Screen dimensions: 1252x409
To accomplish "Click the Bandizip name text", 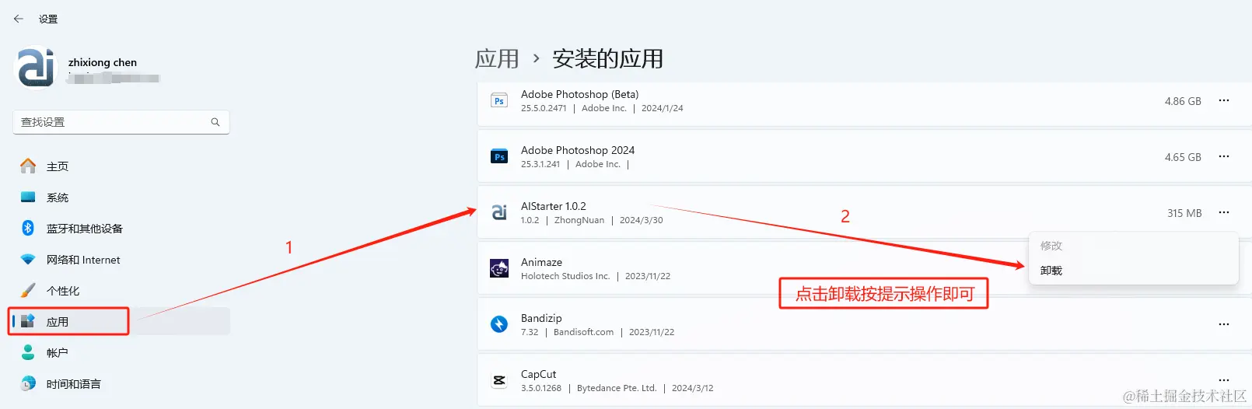I will coord(541,318).
